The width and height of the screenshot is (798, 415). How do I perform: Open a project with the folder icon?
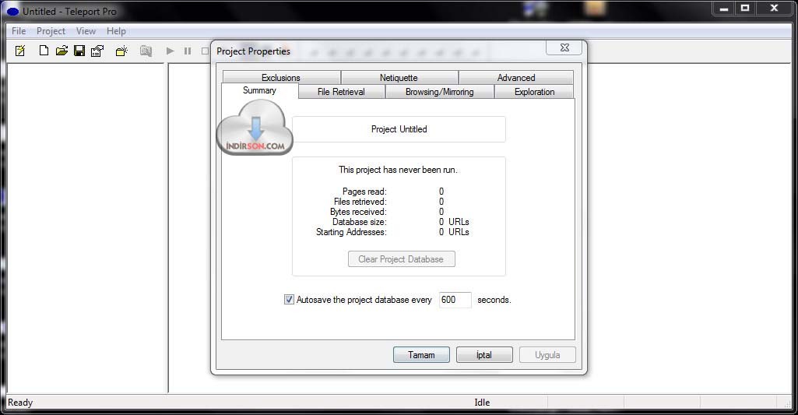[x=62, y=51]
